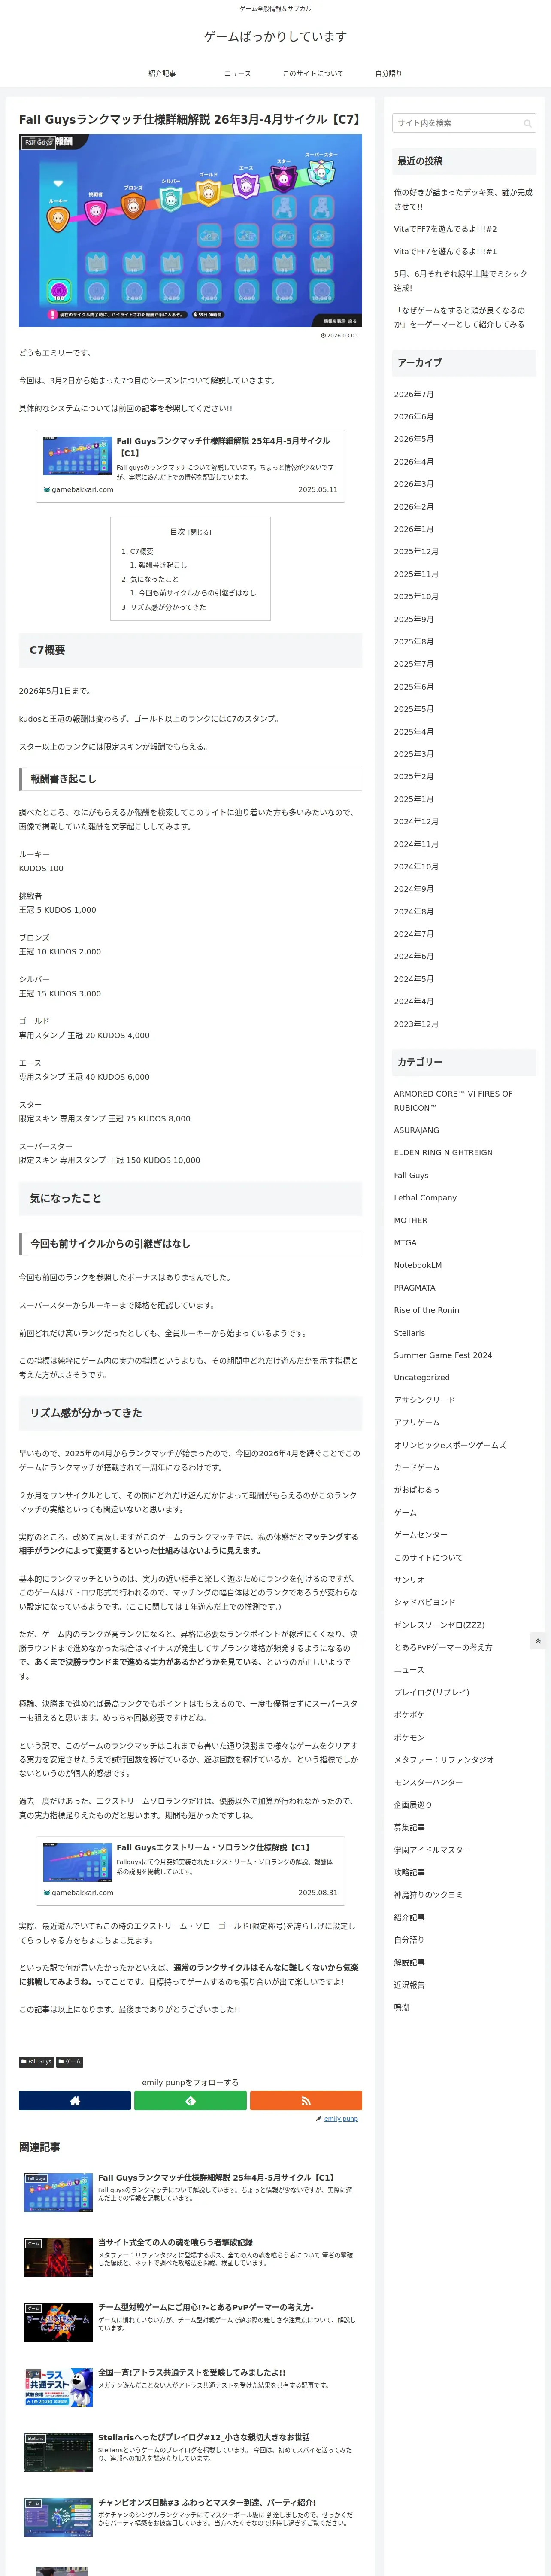The image size is (551, 2576).
Task: Open the 2026年3月 archive
Action: (x=414, y=484)
